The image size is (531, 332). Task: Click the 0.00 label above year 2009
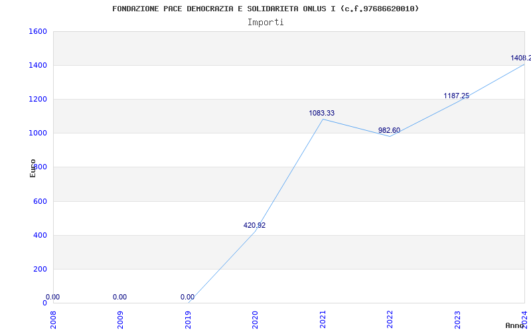click(x=119, y=297)
